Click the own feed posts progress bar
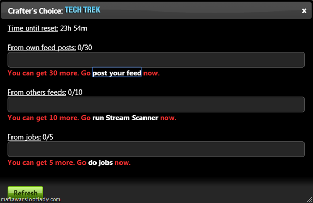313x203 pixels. pos(156,60)
